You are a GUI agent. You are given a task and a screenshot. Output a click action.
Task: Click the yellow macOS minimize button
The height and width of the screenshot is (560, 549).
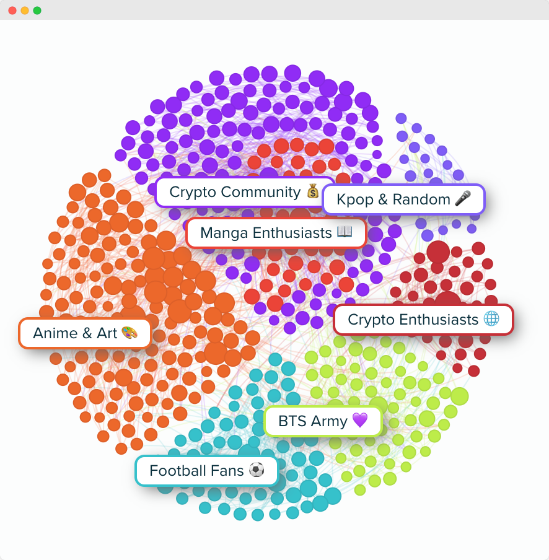click(x=25, y=11)
